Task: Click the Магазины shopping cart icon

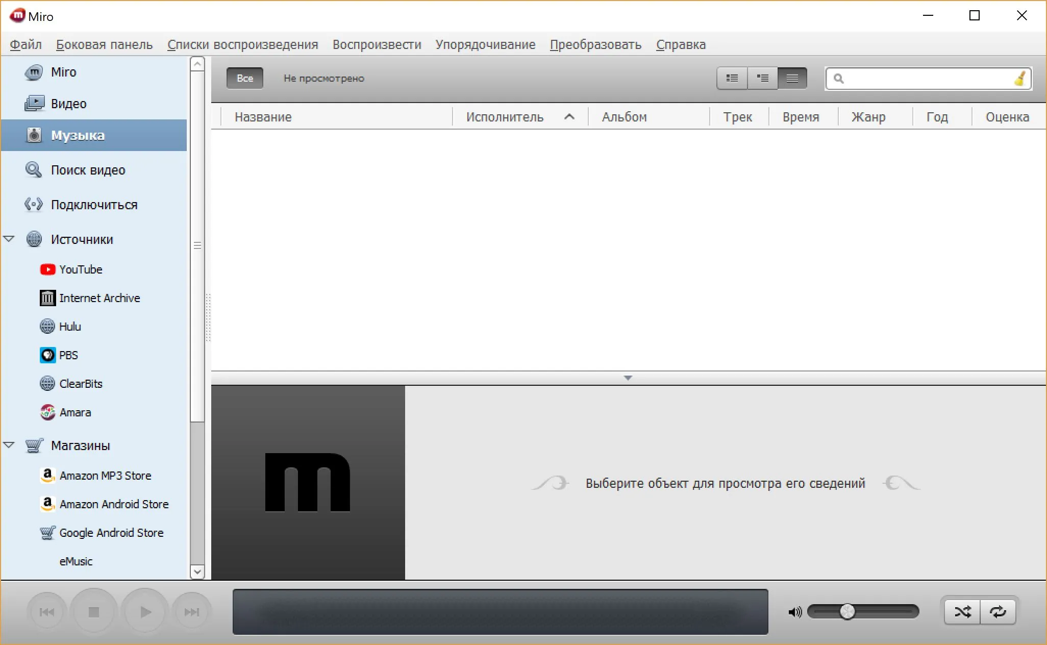Action: tap(34, 445)
